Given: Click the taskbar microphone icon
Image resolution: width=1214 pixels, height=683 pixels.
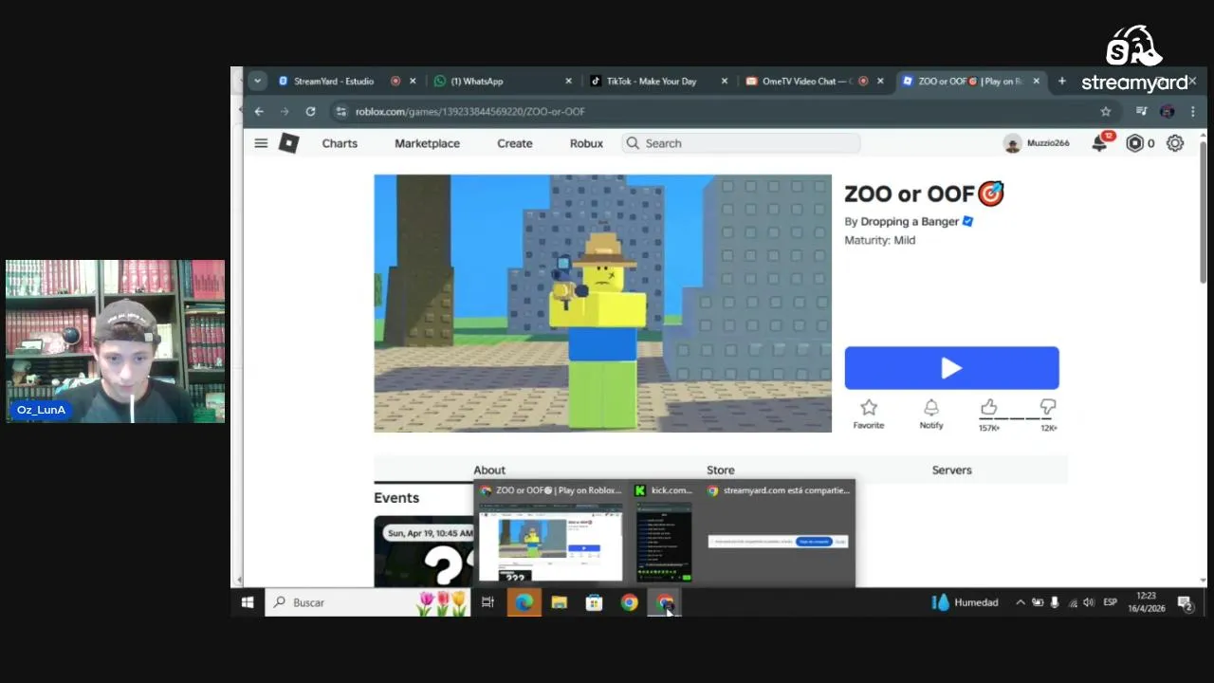Looking at the screenshot, I should (x=1055, y=602).
